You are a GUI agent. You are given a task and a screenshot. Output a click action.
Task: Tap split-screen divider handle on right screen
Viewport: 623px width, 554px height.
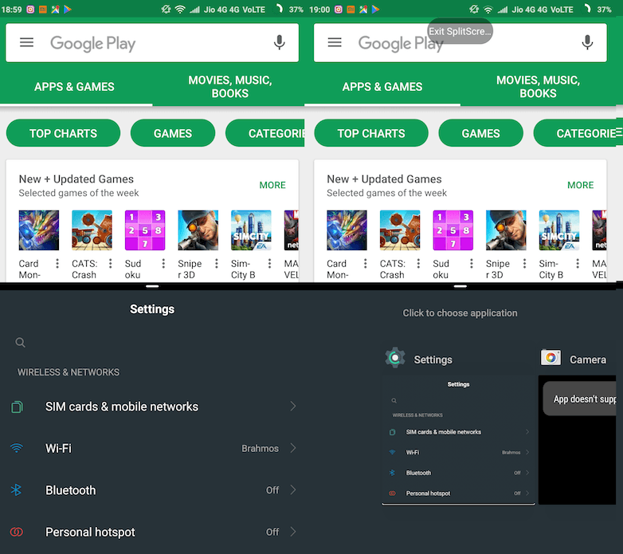click(x=460, y=286)
